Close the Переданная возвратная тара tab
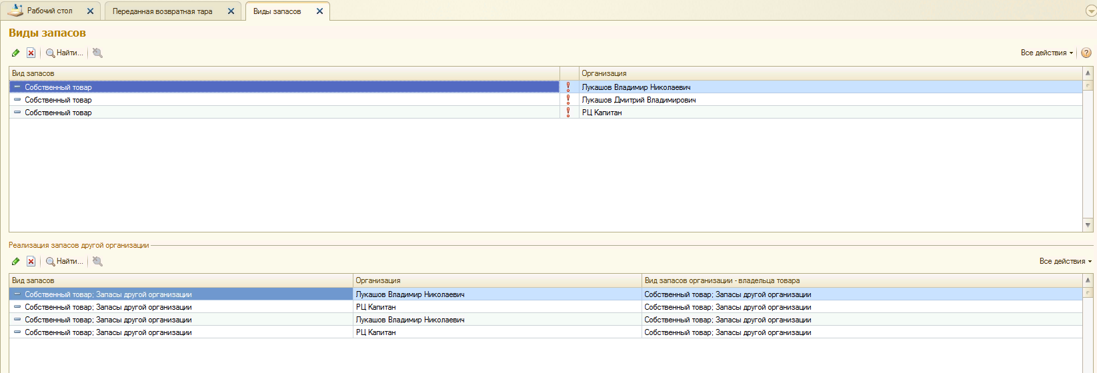The width and height of the screenshot is (1097, 373). [x=231, y=11]
